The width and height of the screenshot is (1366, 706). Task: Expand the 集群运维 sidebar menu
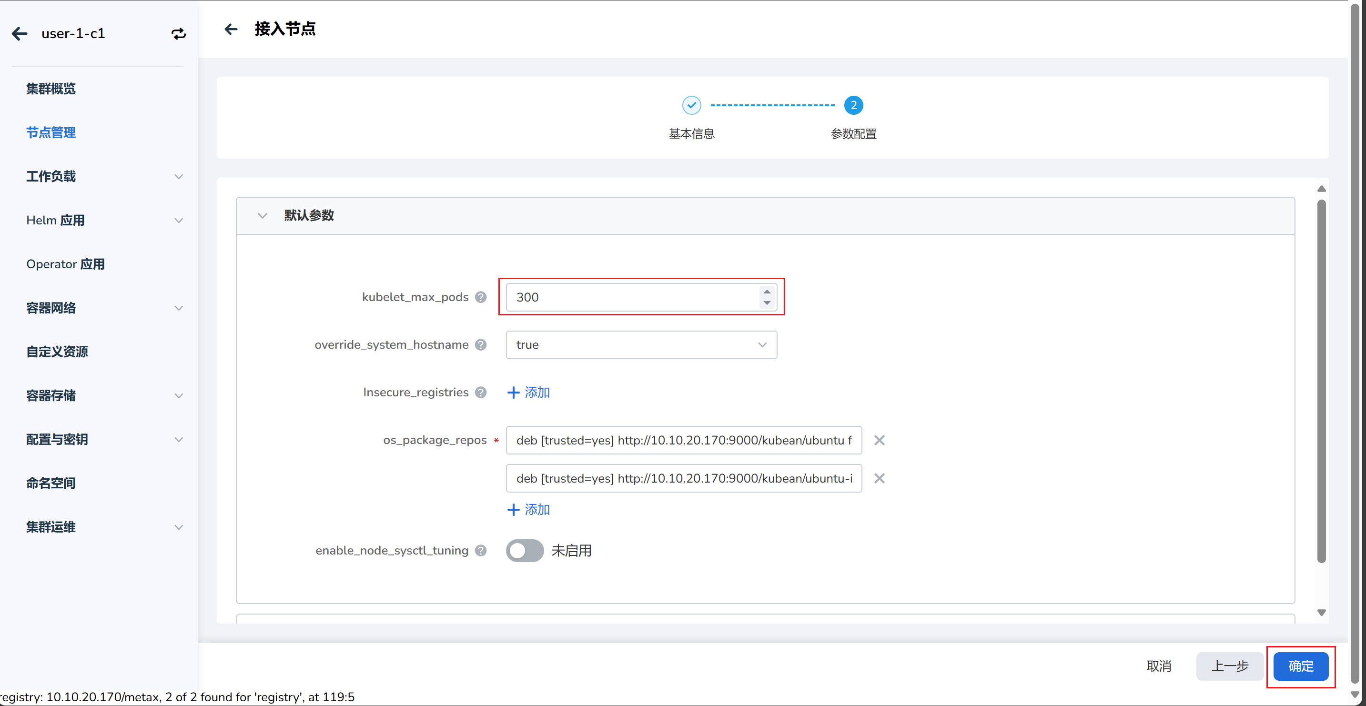click(179, 527)
